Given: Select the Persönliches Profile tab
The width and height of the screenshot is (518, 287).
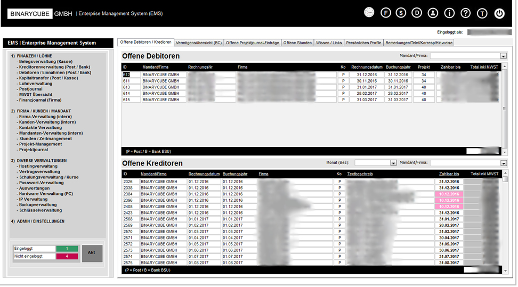Looking at the screenshot, I should point(363,43).
